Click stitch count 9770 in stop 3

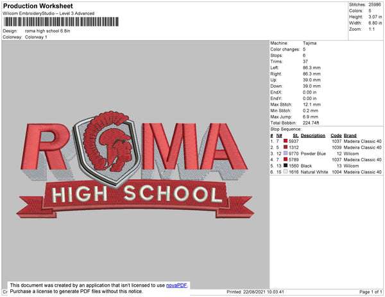(x=294, y=154)
